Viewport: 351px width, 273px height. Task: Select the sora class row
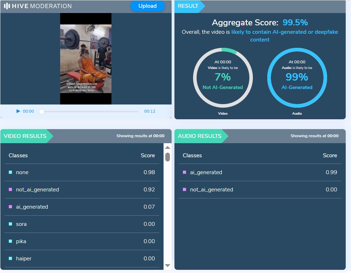click(x=82, y=224)
